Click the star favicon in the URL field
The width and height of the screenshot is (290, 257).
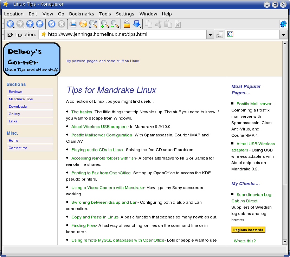click(44, 34)
